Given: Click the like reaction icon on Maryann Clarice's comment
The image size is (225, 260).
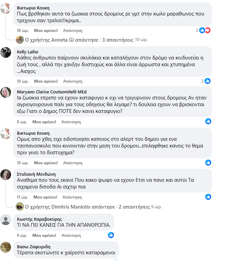Looking at the screenshot, I should coord(208,122).
